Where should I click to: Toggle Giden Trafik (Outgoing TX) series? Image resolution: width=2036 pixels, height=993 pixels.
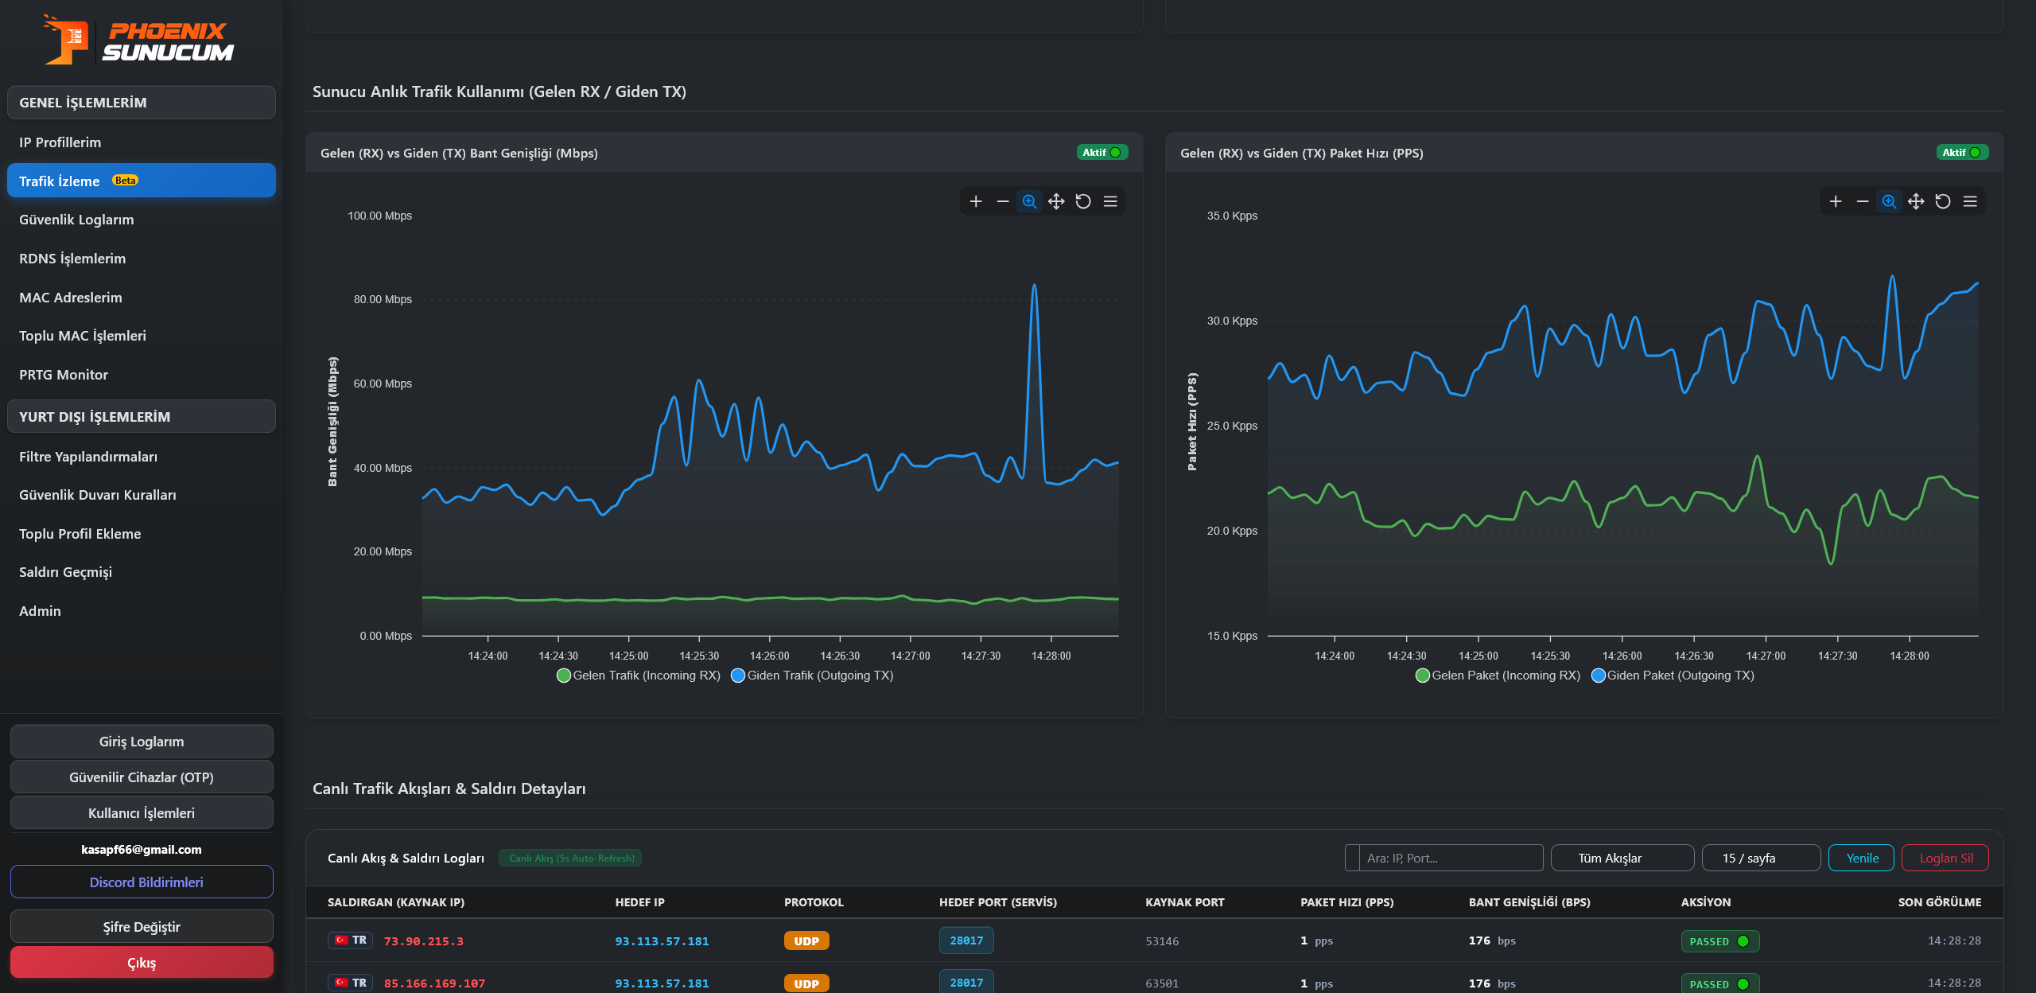(812, 676)
